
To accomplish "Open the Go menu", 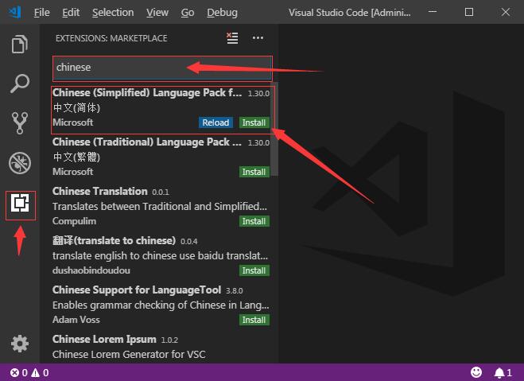I will coord(188,13).
